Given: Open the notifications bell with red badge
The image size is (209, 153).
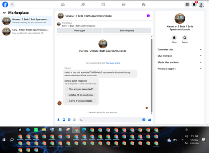Looking at the screenshot, I should [x=194, y=5].
